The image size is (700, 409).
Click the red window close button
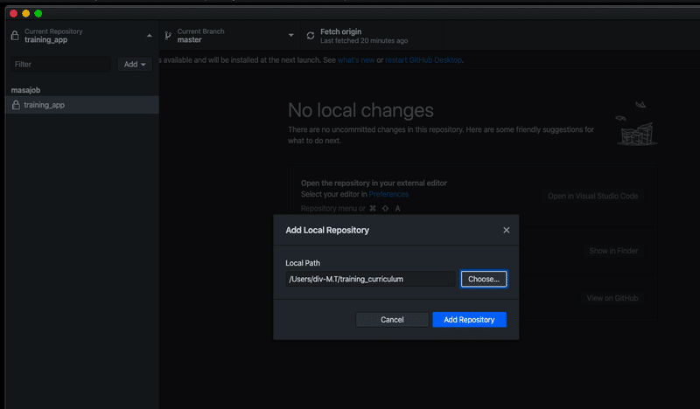click(13, 13)
